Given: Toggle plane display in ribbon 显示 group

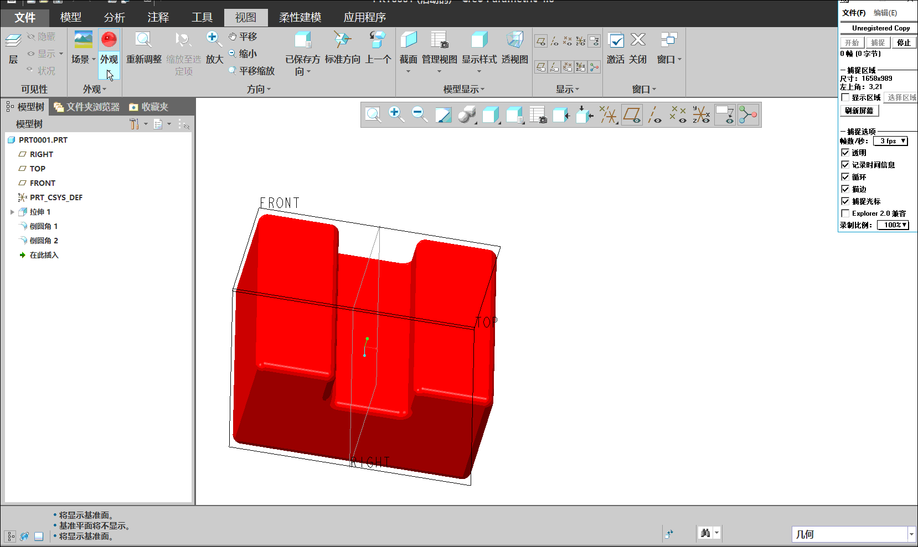Looking at the screenshot, I should point(541,41).
